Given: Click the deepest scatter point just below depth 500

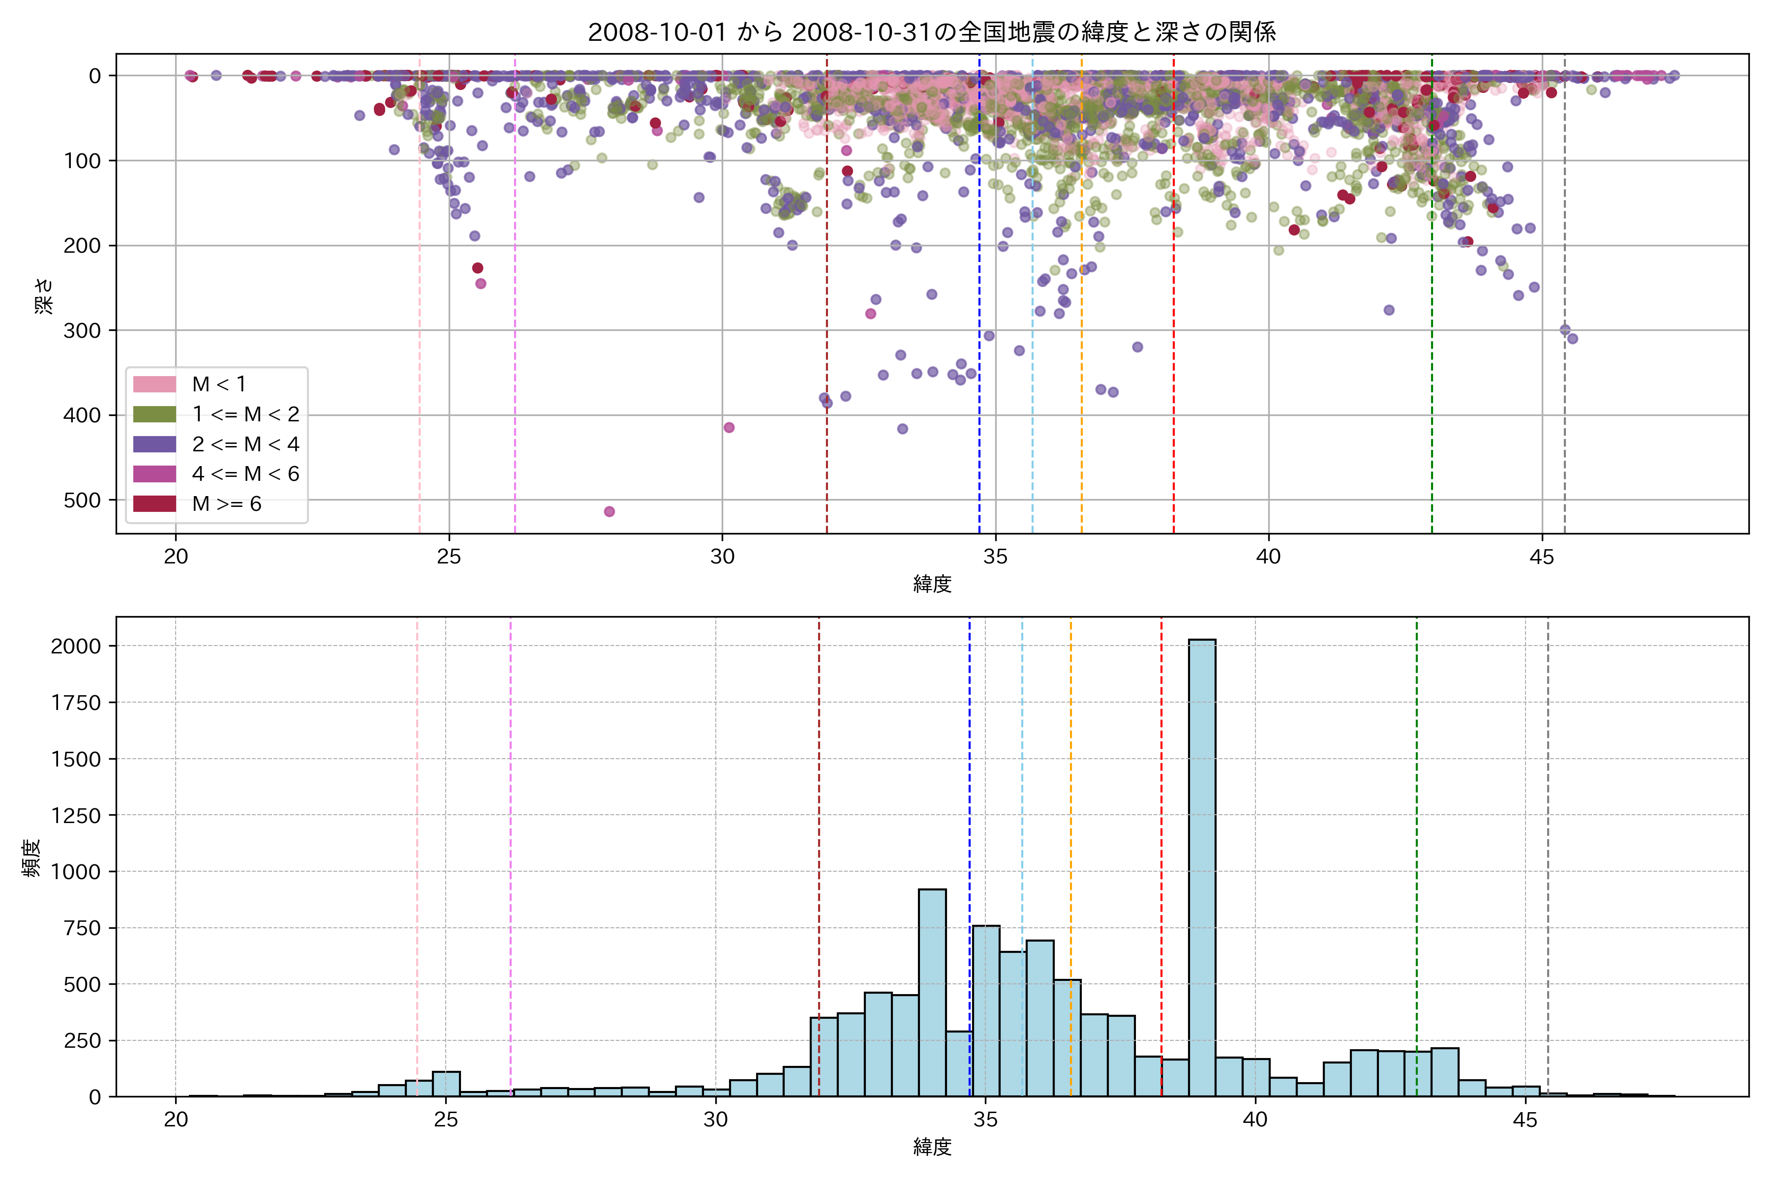Looking at the screenshot, I should (609, 512).
